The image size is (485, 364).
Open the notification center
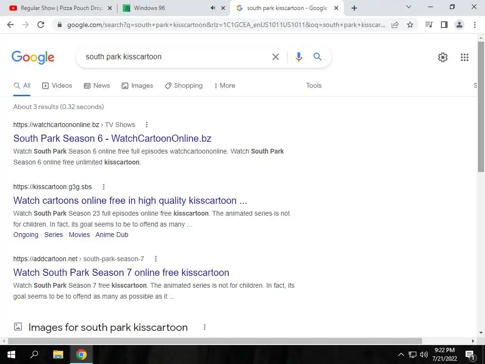coord(469,355)
